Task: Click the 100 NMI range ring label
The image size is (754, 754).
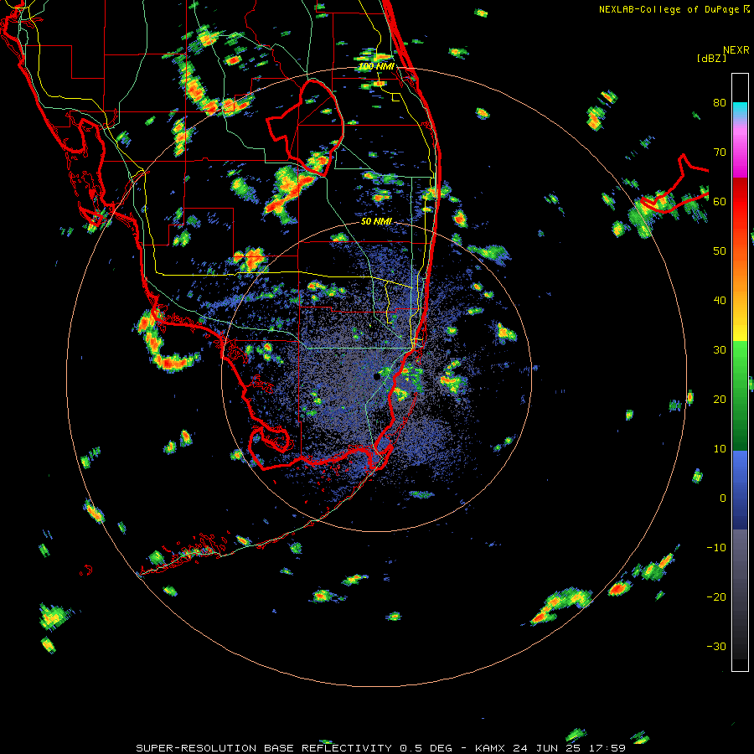Action: [x=376, y=66]
